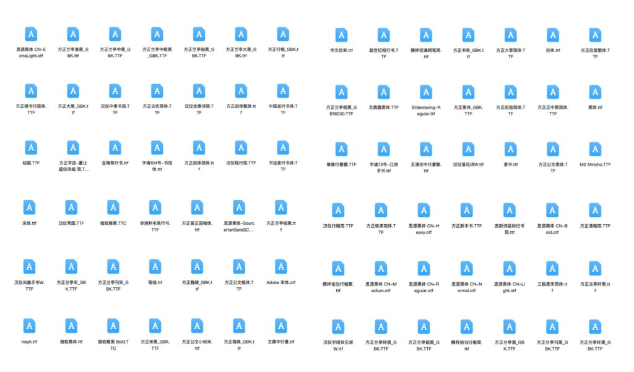Screen dimensions: 634x372
Task: Select the 幼圆.TTF font file
Action: [31, 148]
